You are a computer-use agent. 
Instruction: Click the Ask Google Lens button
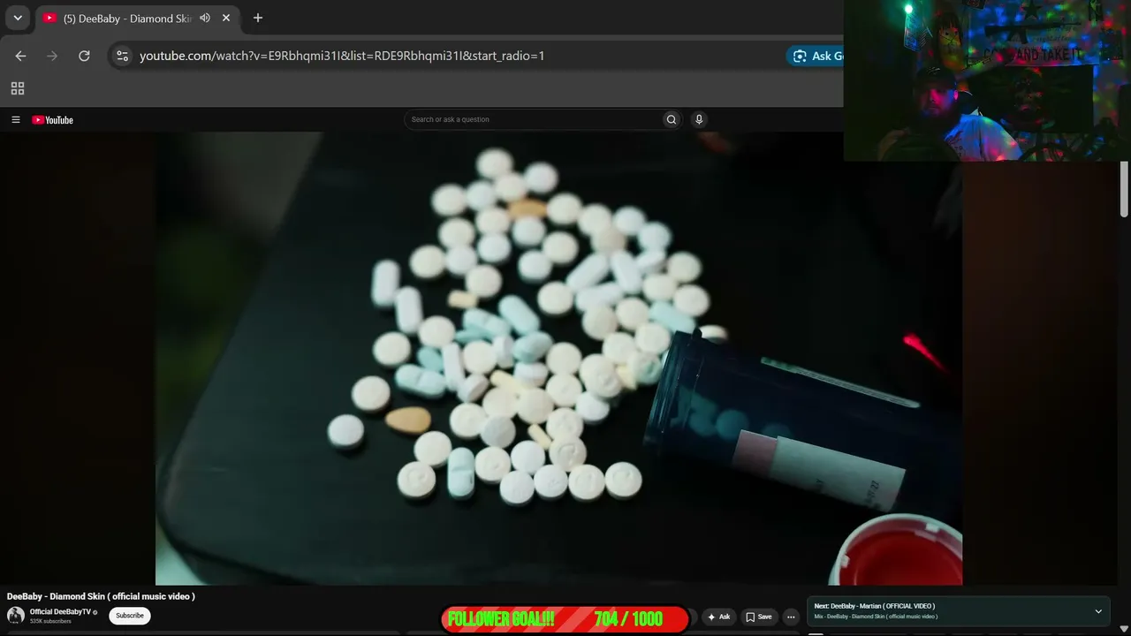[x=816, y=56]
